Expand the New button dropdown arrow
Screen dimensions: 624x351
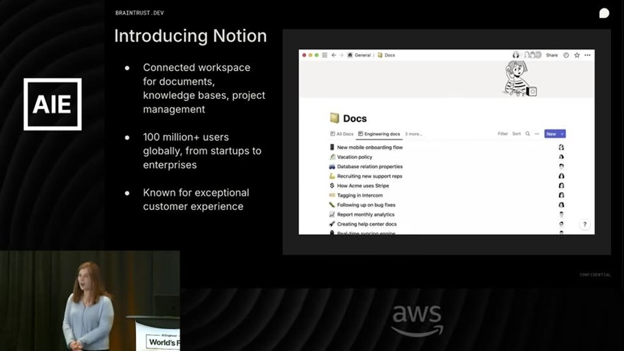562,134
